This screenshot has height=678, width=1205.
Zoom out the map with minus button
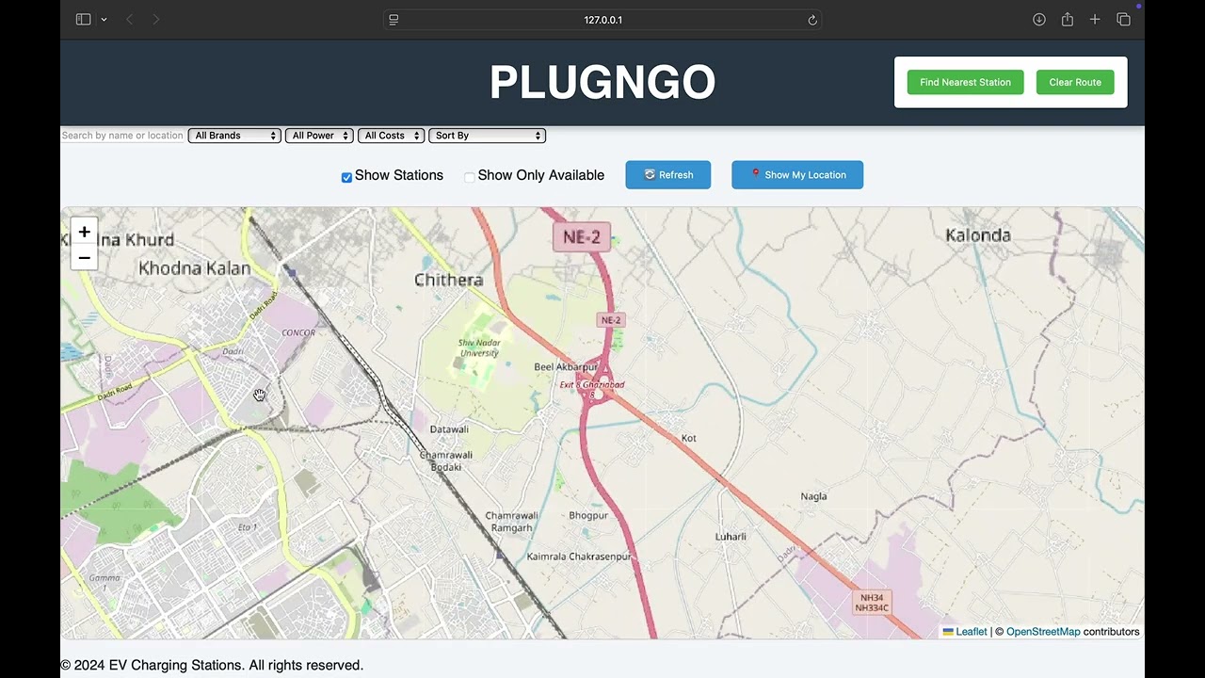(84, 257)
